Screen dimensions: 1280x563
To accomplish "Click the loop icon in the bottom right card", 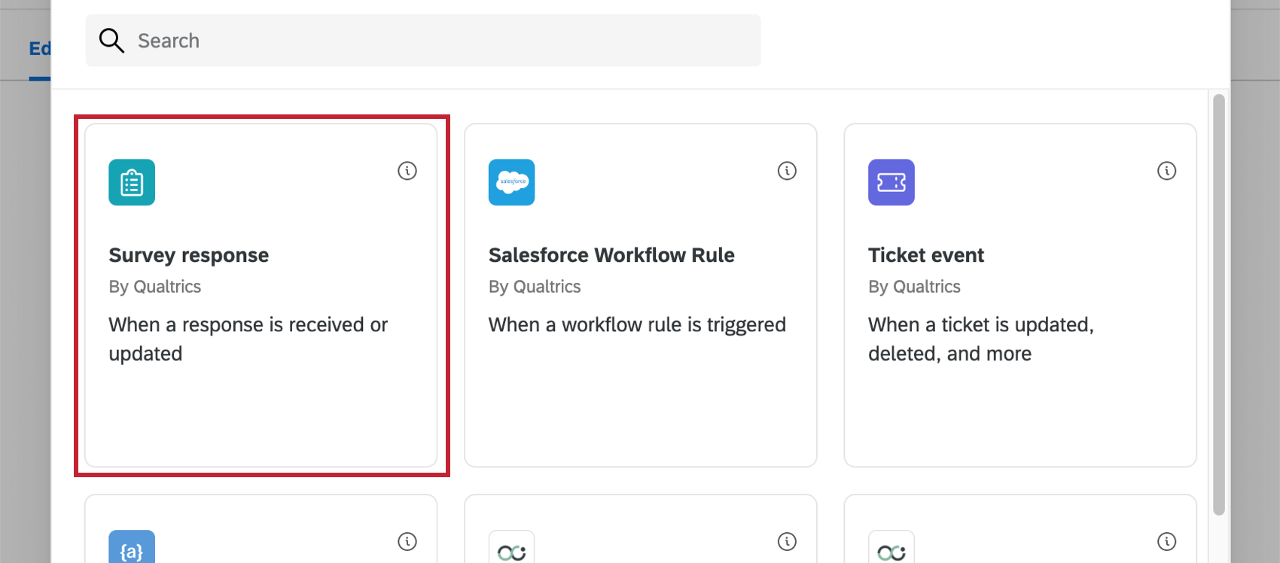I will pyautogui.click(x=891, y=552).
